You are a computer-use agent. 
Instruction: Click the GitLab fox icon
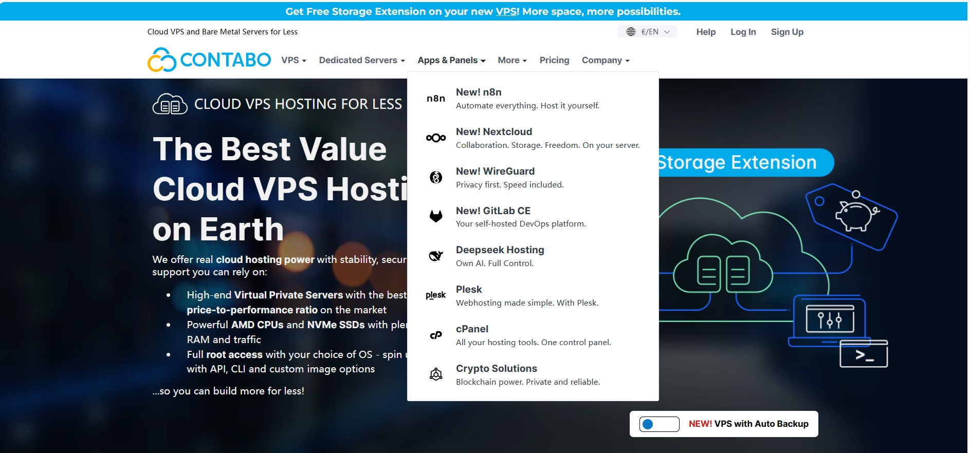tap(435, 217)
